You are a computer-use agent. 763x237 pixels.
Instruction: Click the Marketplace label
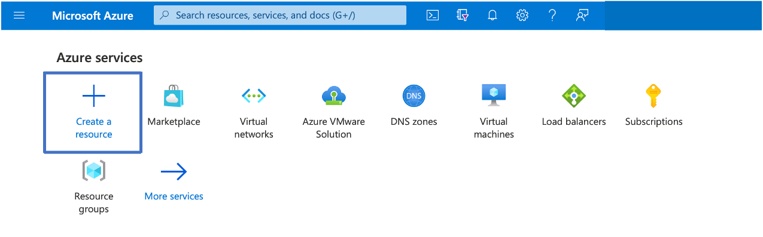point(174,122)
